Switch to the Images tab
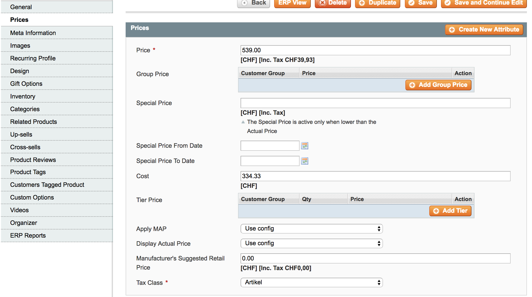 20,45
